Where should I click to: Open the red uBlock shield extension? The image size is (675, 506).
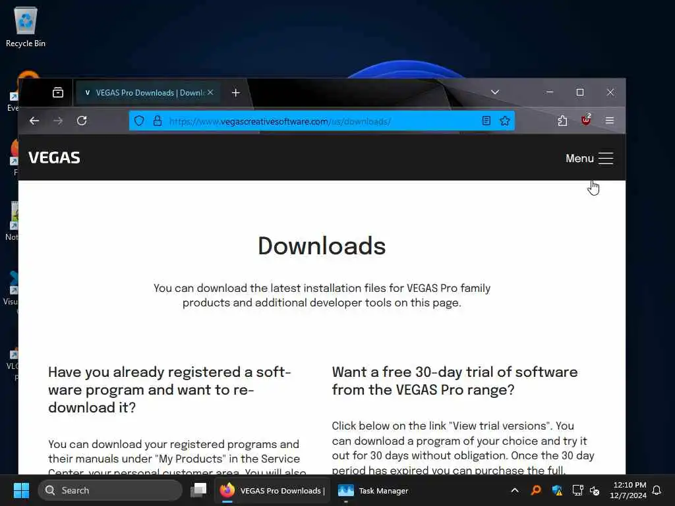point(586,121)
